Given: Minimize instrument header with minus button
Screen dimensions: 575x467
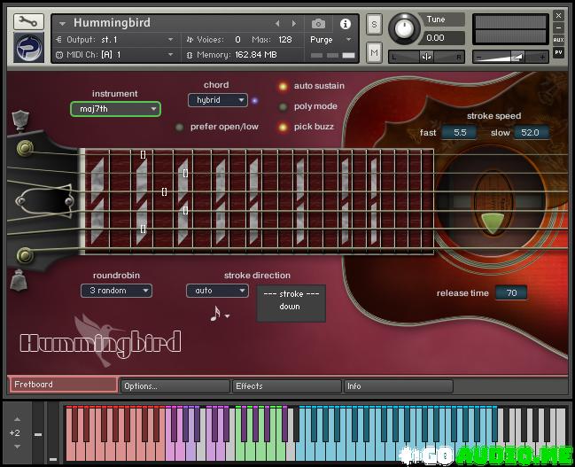Looking at the screenshot, I should coord(558,27).
